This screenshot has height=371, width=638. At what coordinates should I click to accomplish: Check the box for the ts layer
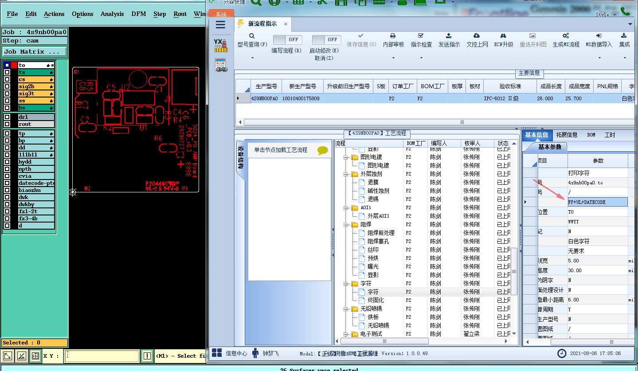7,72
